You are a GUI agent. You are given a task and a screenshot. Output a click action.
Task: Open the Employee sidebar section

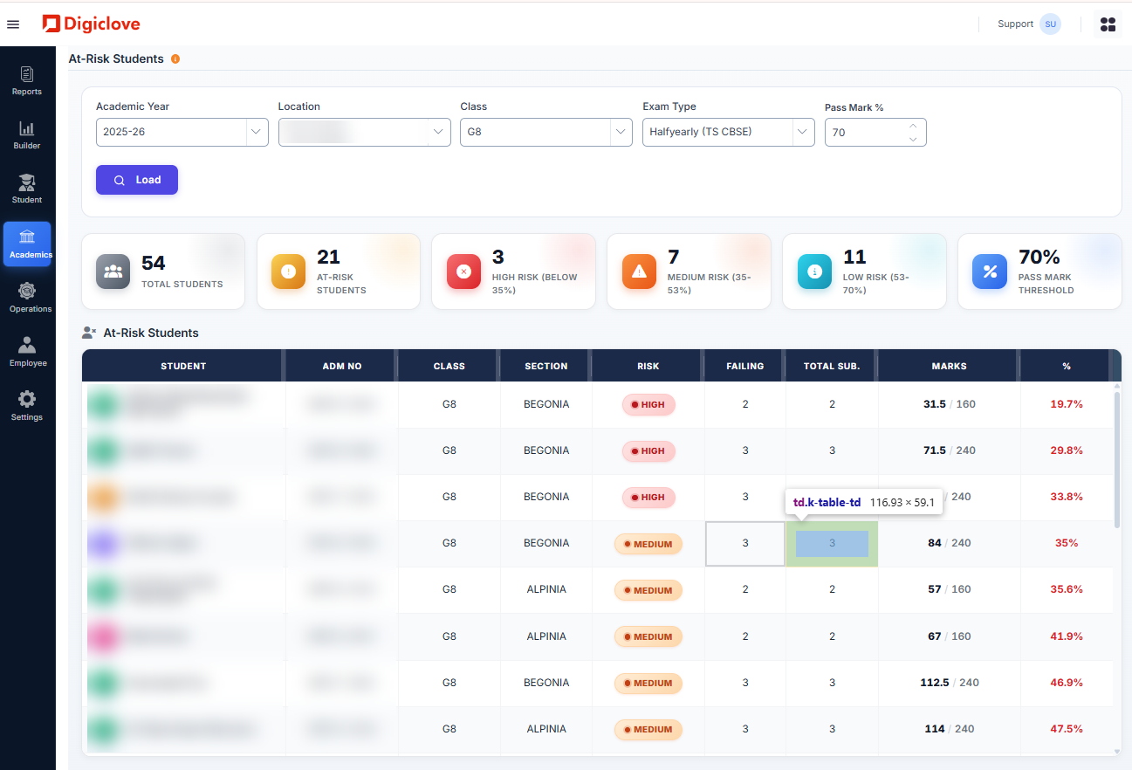(x=27, y=352)
